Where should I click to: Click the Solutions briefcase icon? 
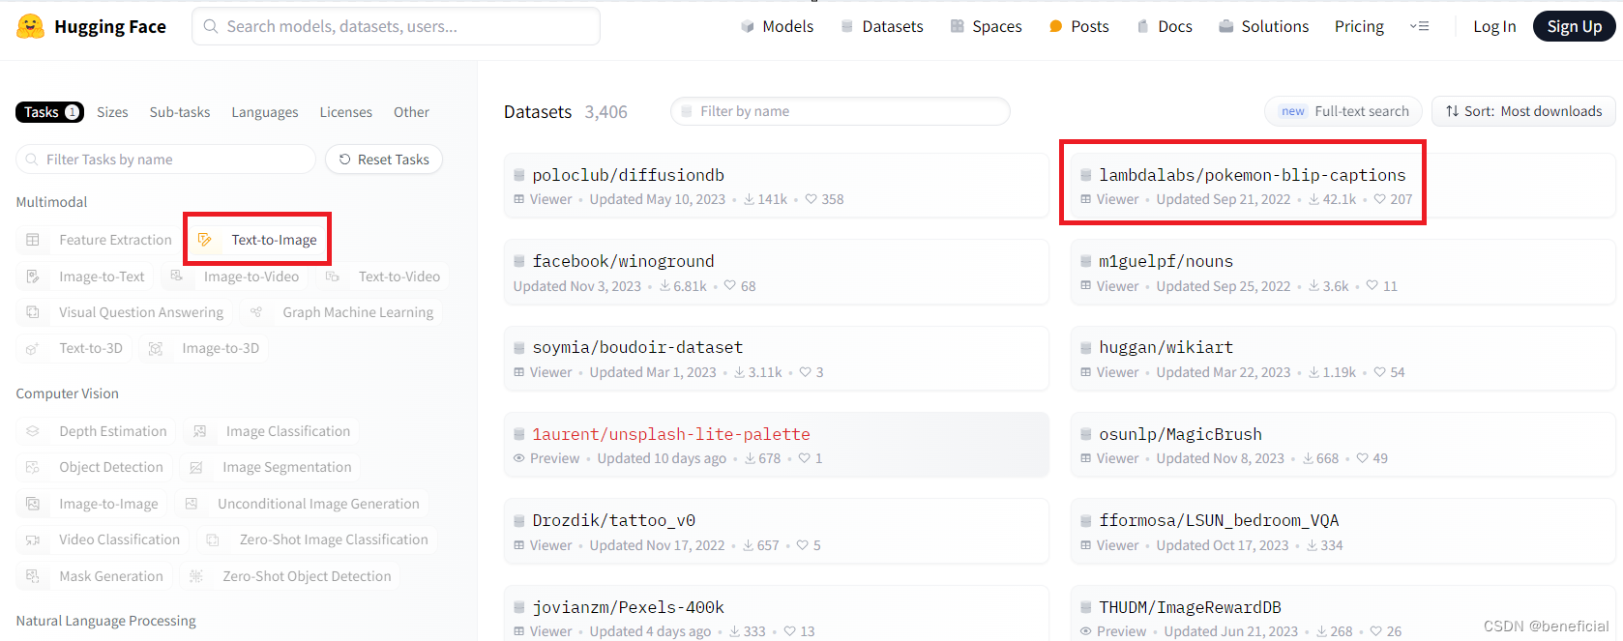pyautogui.click(x=1226, y=26)
